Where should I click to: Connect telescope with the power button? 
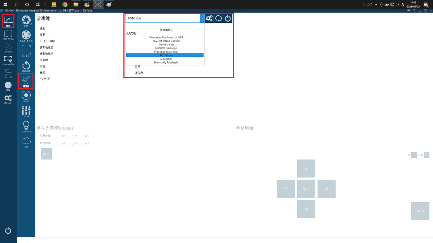[228, 18]
